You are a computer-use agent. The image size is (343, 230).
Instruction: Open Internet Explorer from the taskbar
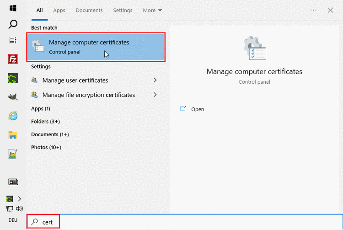13,116
